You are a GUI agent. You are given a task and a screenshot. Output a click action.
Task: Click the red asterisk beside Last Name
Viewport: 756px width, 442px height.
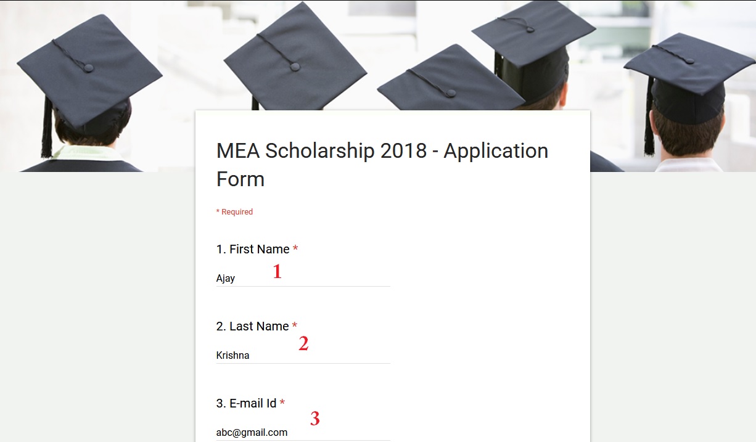pos(295,326)
